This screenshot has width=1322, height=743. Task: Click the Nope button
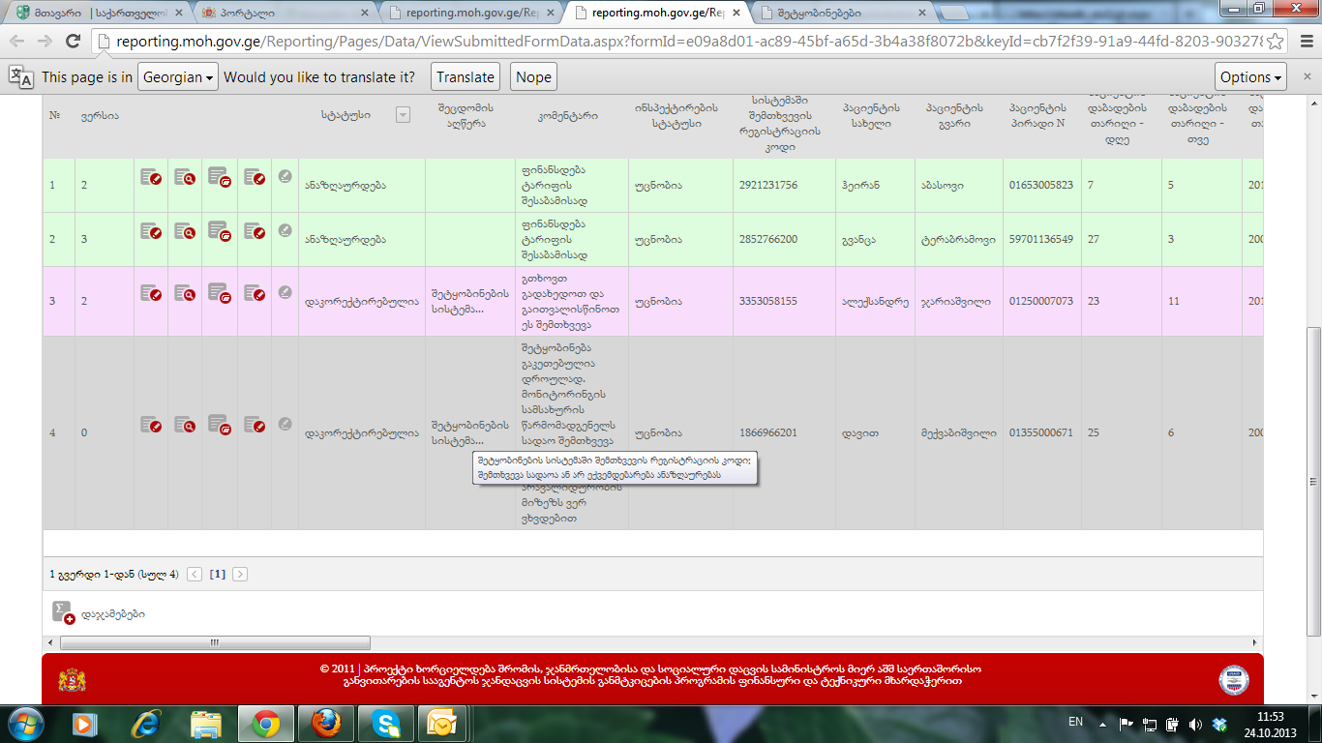point(533,77)
